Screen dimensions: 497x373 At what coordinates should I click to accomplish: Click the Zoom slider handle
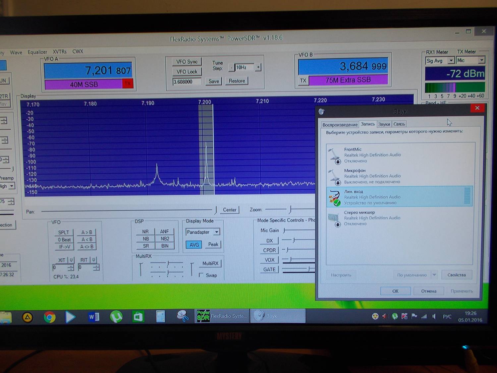pos(290,209)
